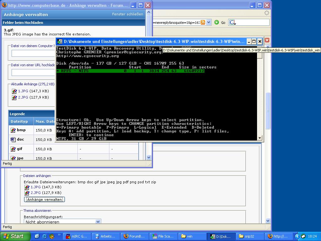Image resolution: width=321 pixels, height=241 pixels.
Task: Click the 2.JPG icon under 'Dateien anhängen' on the forum page
Action: click(x=27, y=193)
